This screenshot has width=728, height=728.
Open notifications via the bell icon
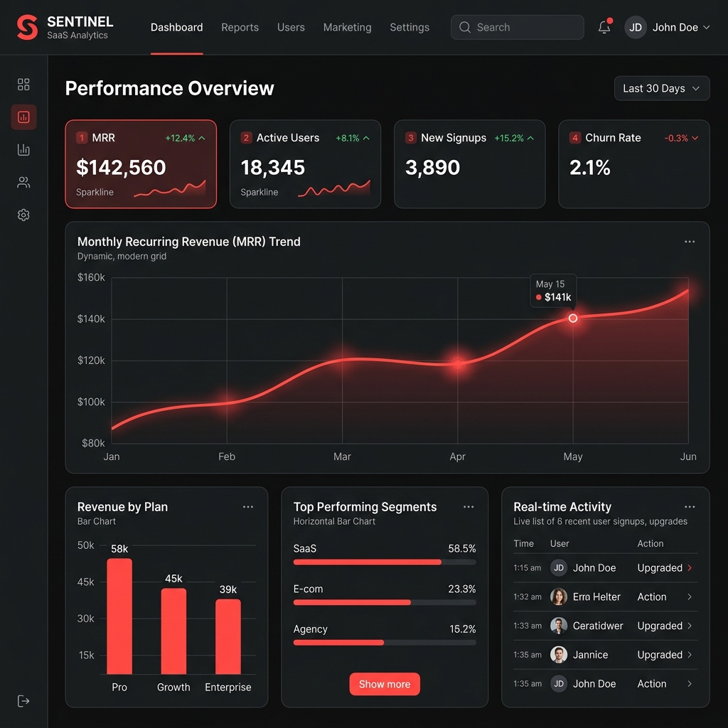click(x=604, y=27)
